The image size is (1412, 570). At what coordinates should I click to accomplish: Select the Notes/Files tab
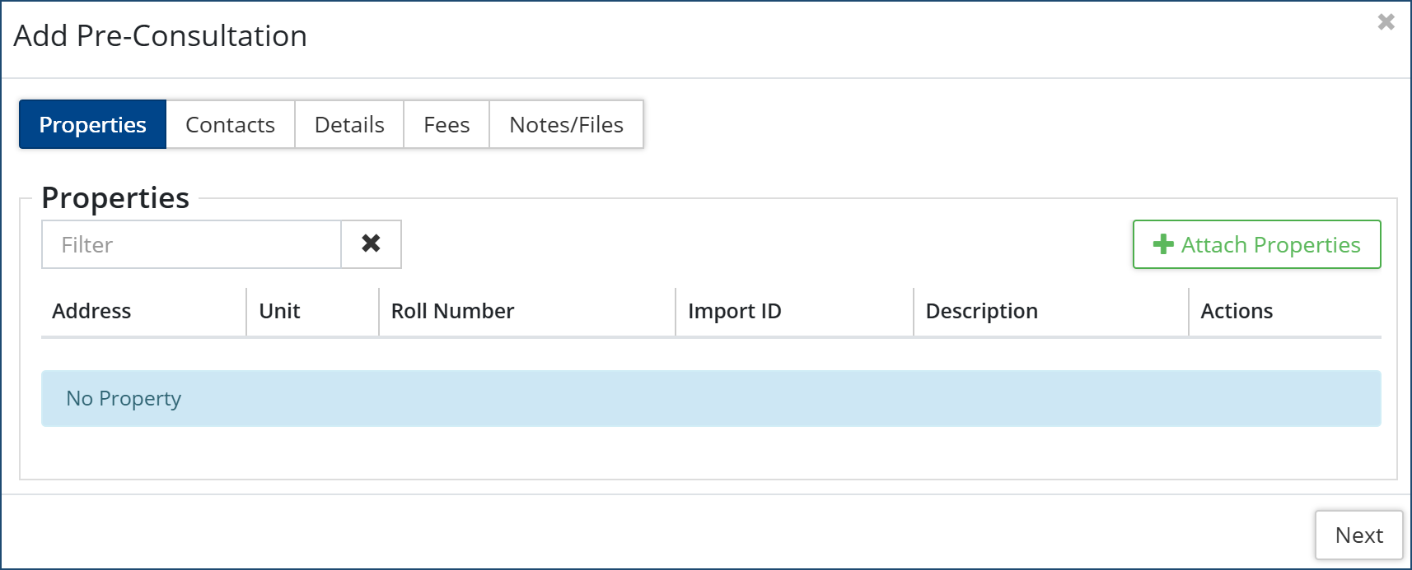(x=566, y=125)
